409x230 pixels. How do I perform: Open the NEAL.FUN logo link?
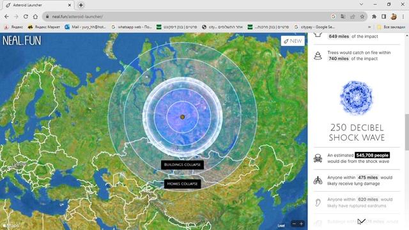click(x=22, y=41)
